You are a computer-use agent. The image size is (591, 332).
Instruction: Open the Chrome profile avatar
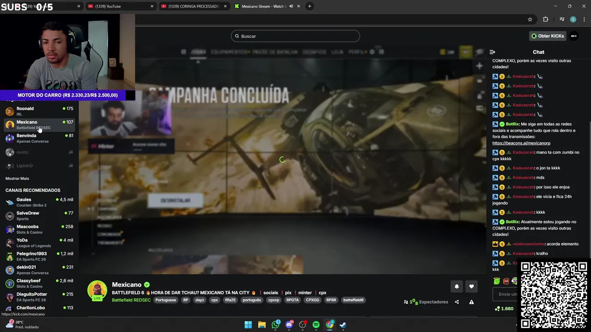click(x=573, y=19)
